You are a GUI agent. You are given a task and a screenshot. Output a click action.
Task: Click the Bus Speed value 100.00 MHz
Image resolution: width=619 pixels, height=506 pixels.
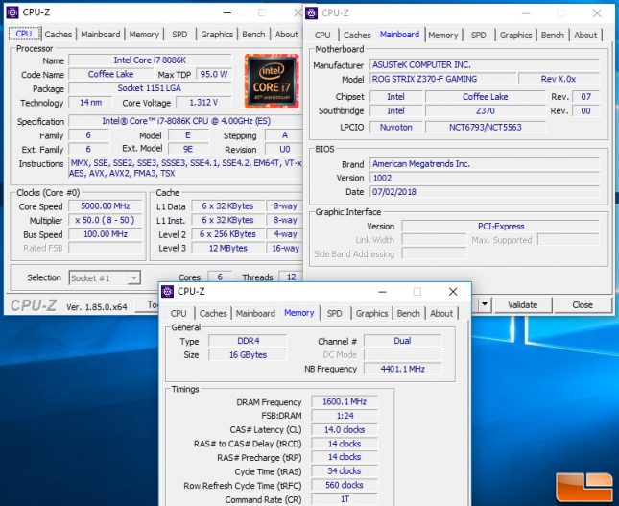pos(105,234)
